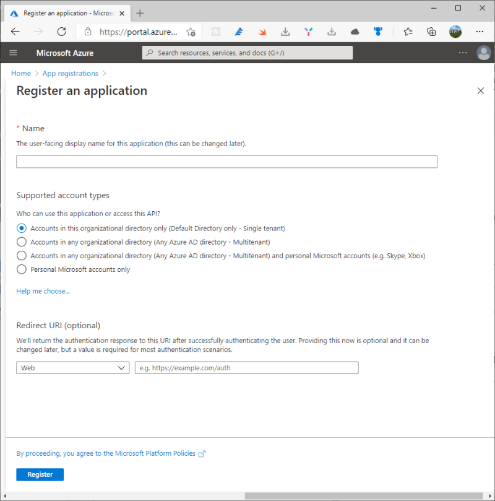Open the browser profile picture
Image resolution: width=495 pixels, height=501 pixels.
[x=455, y=32]
